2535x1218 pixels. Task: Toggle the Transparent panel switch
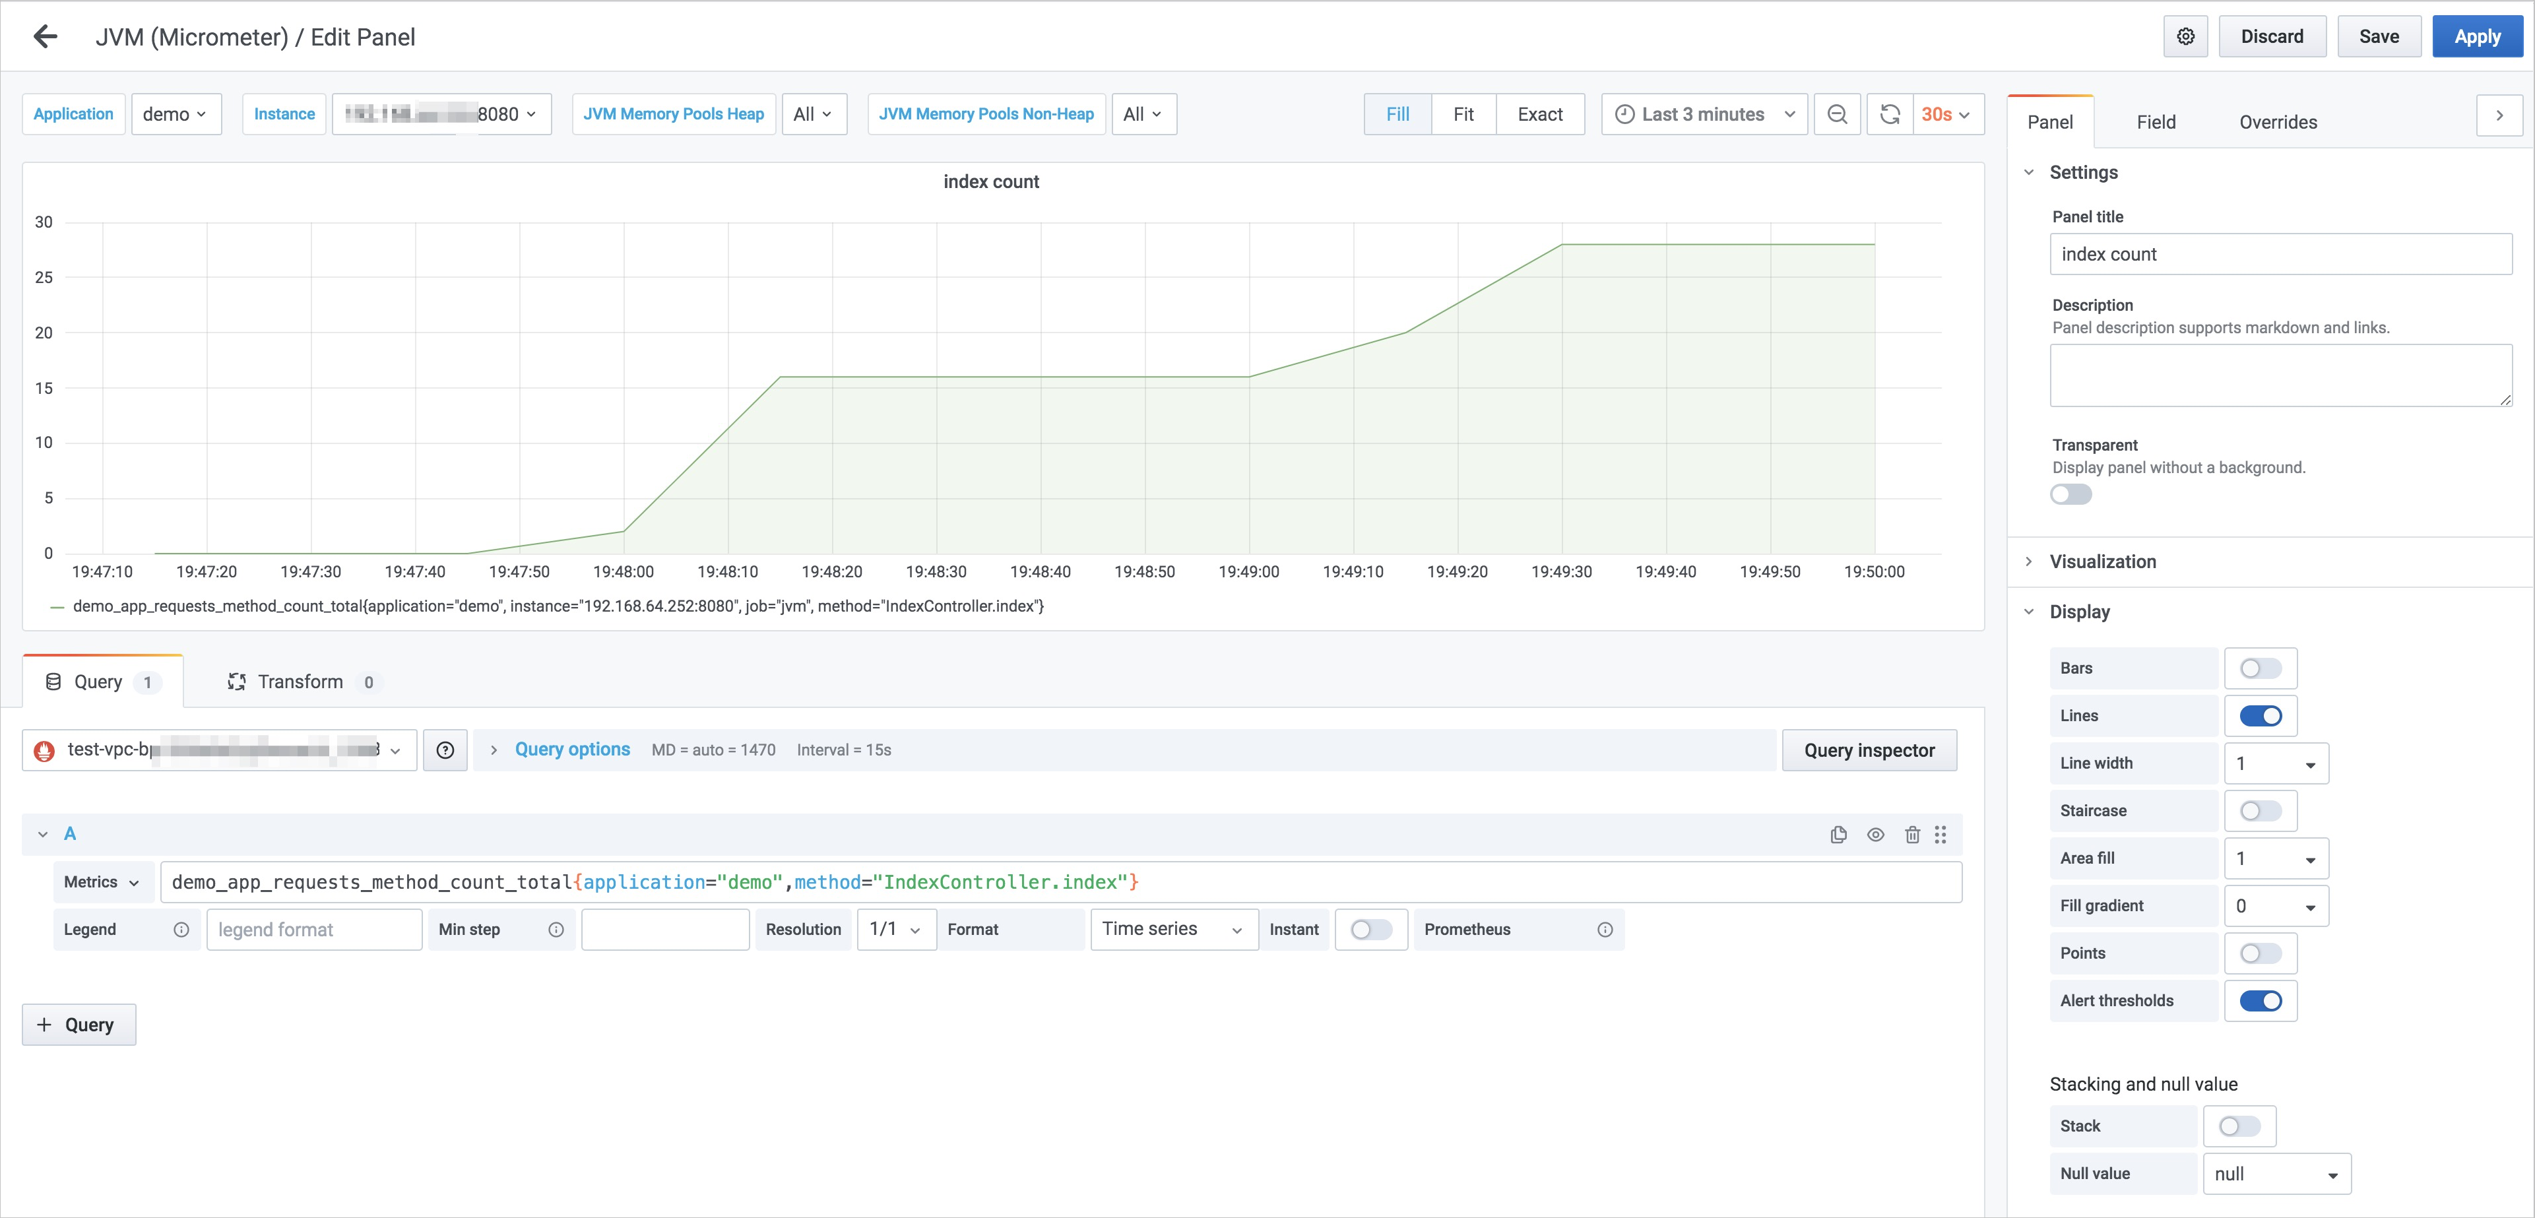tap(2070, 494)
